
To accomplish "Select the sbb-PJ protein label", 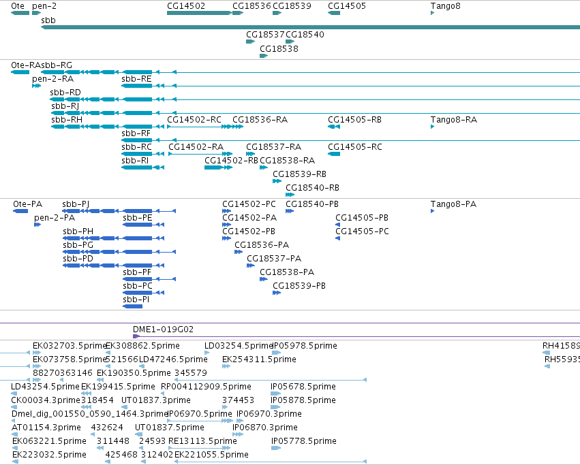I will [76, 204].
